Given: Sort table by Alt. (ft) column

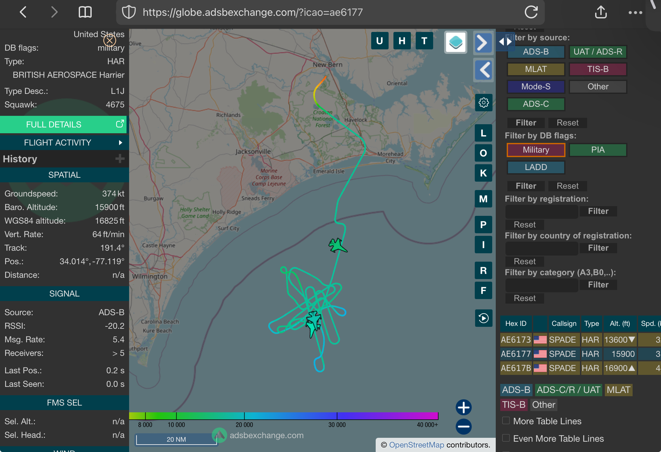Looking at the screenshot, I should coord(620,324).
